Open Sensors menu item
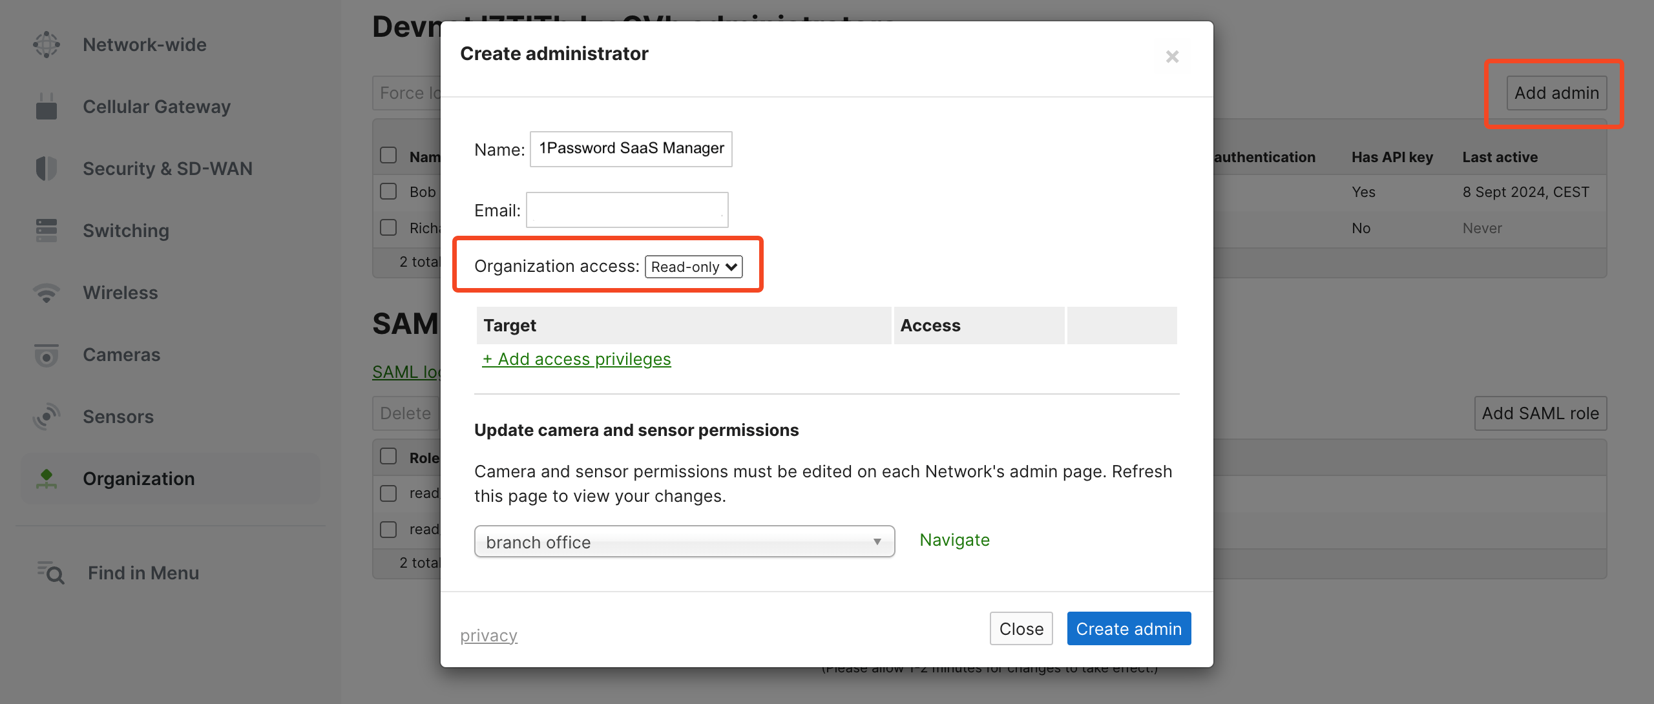Screen dimensions: 1654x704 [118, 417]
